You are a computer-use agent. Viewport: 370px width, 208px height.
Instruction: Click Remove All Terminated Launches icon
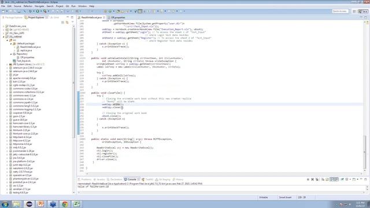[x=317, y=180]
